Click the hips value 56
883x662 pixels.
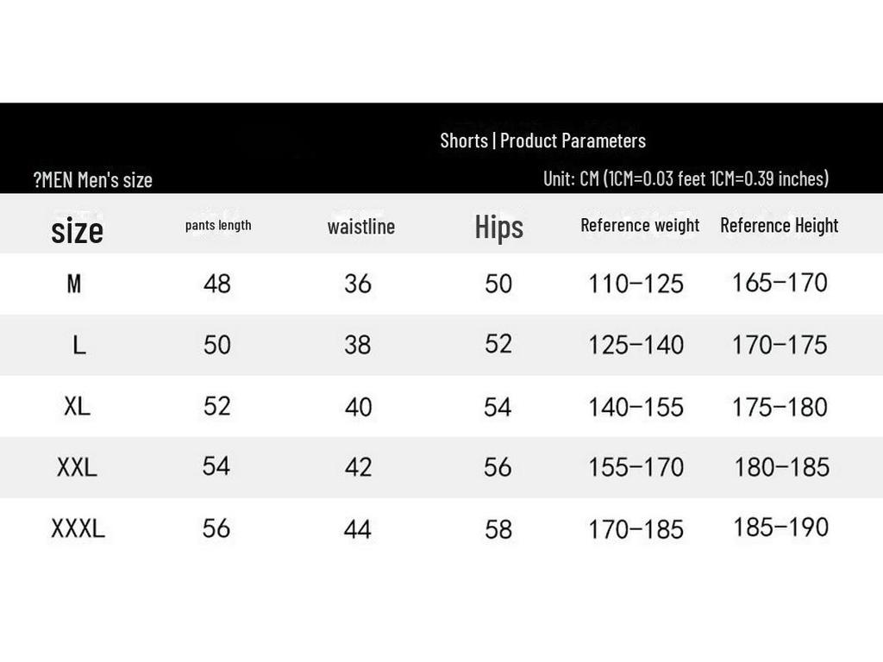tap(498, 467)
